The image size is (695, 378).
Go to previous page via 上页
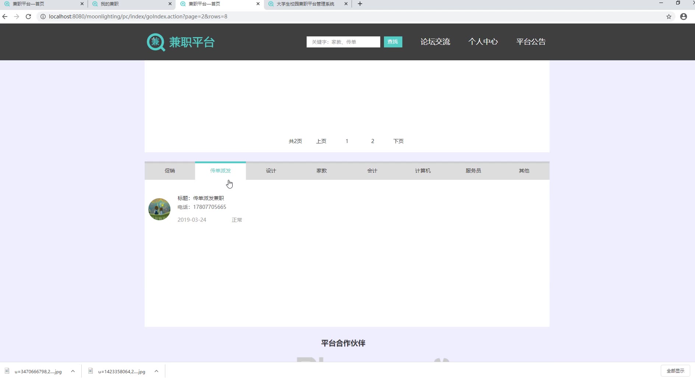click(321, 141)
